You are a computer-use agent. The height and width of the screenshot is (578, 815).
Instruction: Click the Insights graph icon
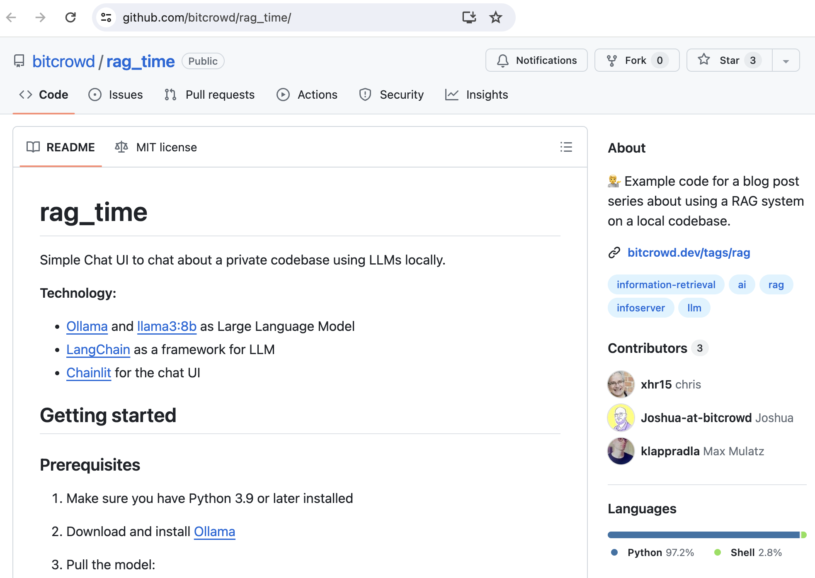[x=452, y=95]
